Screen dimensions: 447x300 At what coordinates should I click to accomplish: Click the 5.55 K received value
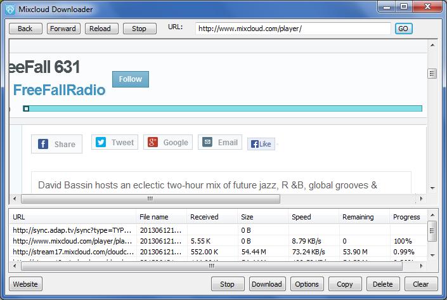click(x=201, y=241)
